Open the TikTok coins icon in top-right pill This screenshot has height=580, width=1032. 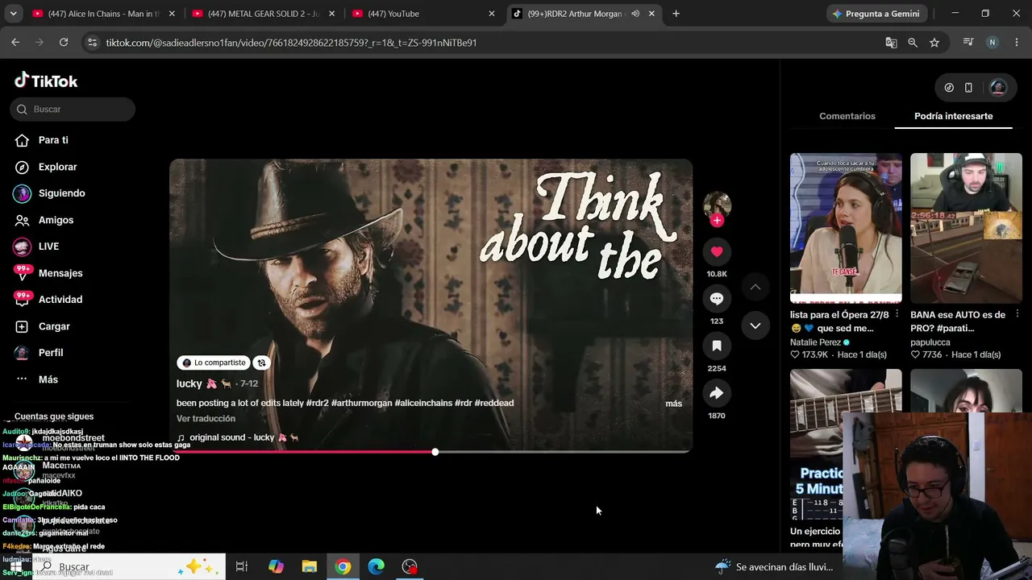coord(949,88)
